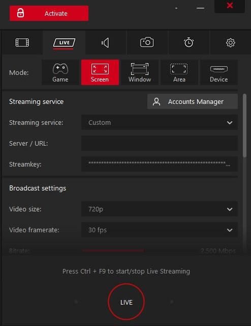
Task: Adjust the Bitrate slider
Action: pyautogui.click(x=113, y=251)
